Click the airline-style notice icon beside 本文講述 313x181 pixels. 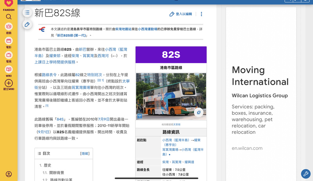(42, 30)
